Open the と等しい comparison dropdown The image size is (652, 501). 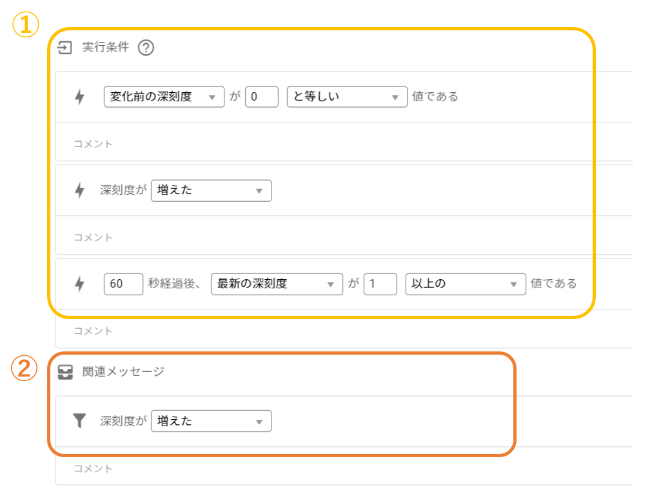tap(347, 97)
